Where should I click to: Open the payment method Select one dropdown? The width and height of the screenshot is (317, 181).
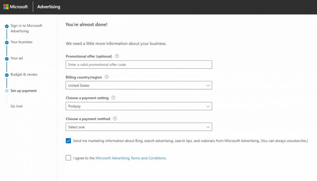click(139, 127)
